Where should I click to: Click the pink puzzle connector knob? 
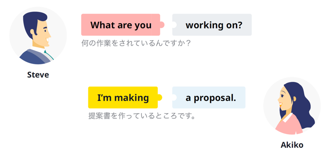coord(162,25)
